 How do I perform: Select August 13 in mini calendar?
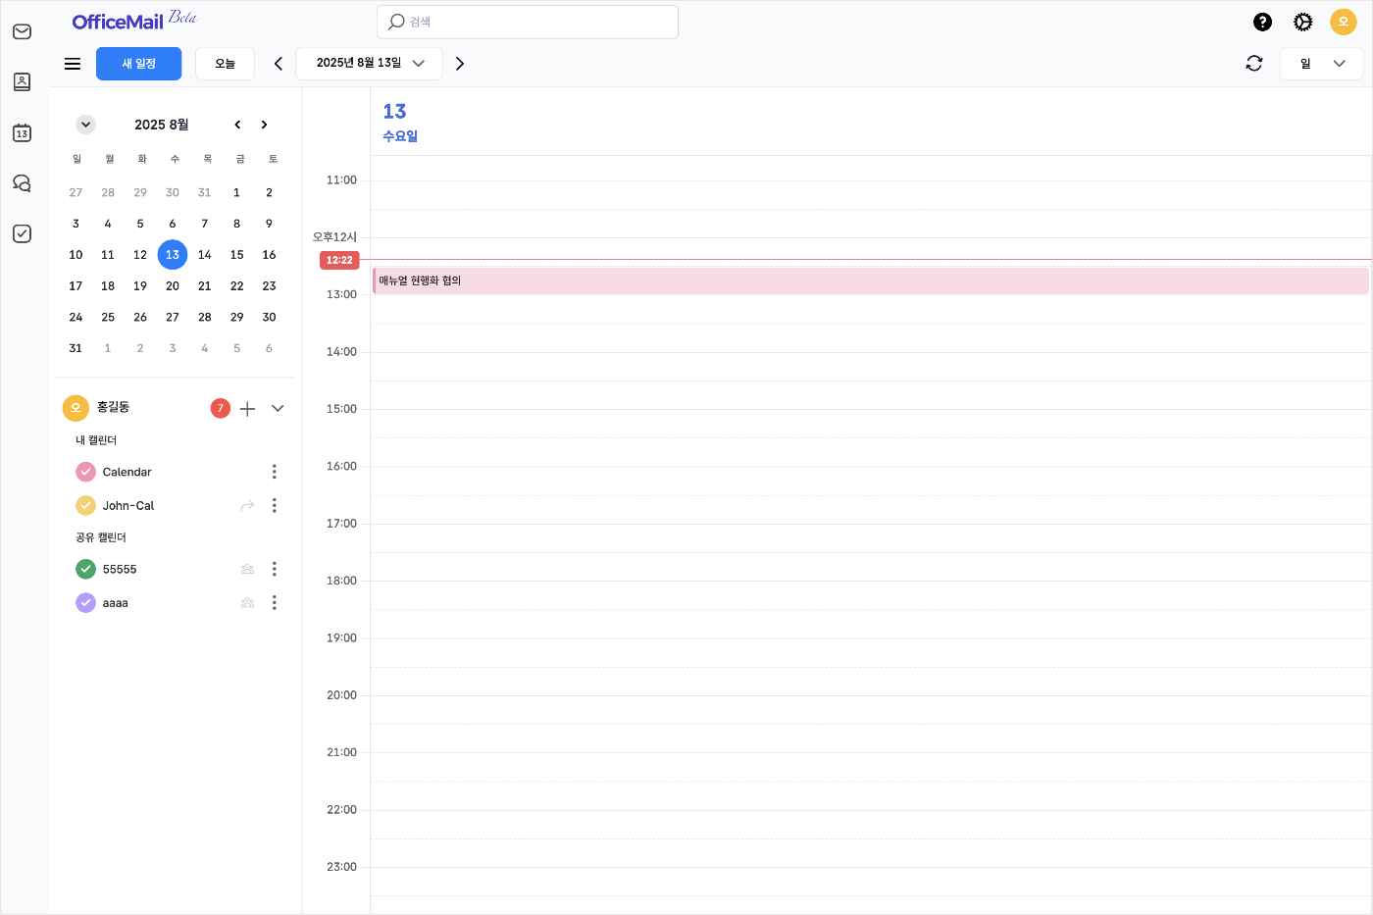click(173, 255)
